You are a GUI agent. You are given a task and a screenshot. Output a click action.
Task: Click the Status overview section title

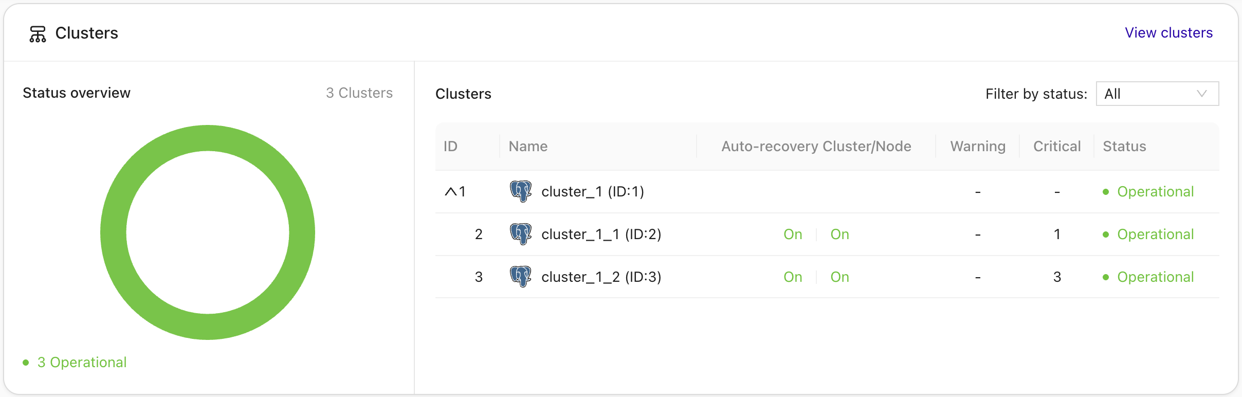[76, 93]
